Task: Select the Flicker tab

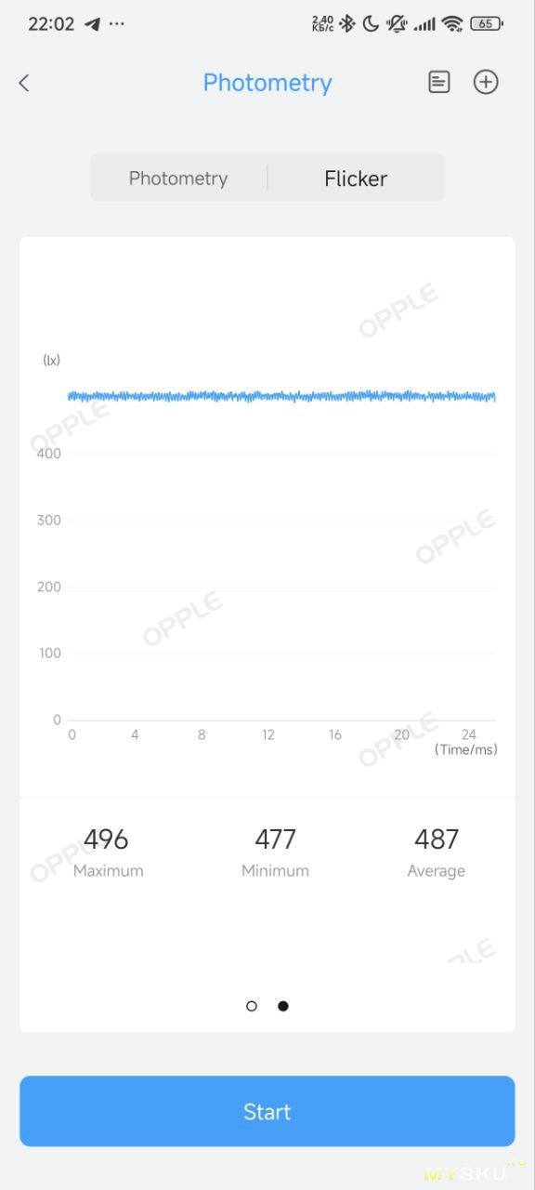Action: [x=356, y=178]
